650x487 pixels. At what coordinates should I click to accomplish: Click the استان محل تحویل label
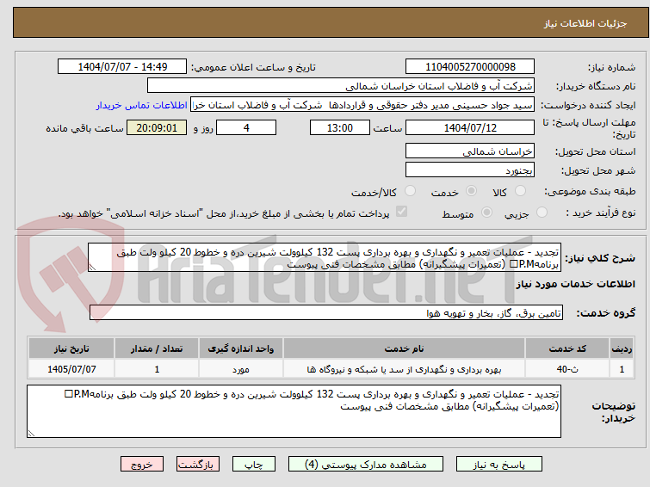pyautogui.click(x=595, y=151)
